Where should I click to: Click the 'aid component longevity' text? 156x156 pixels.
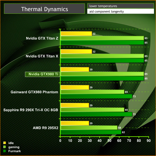pyautogui.click(x=107, y=11)
